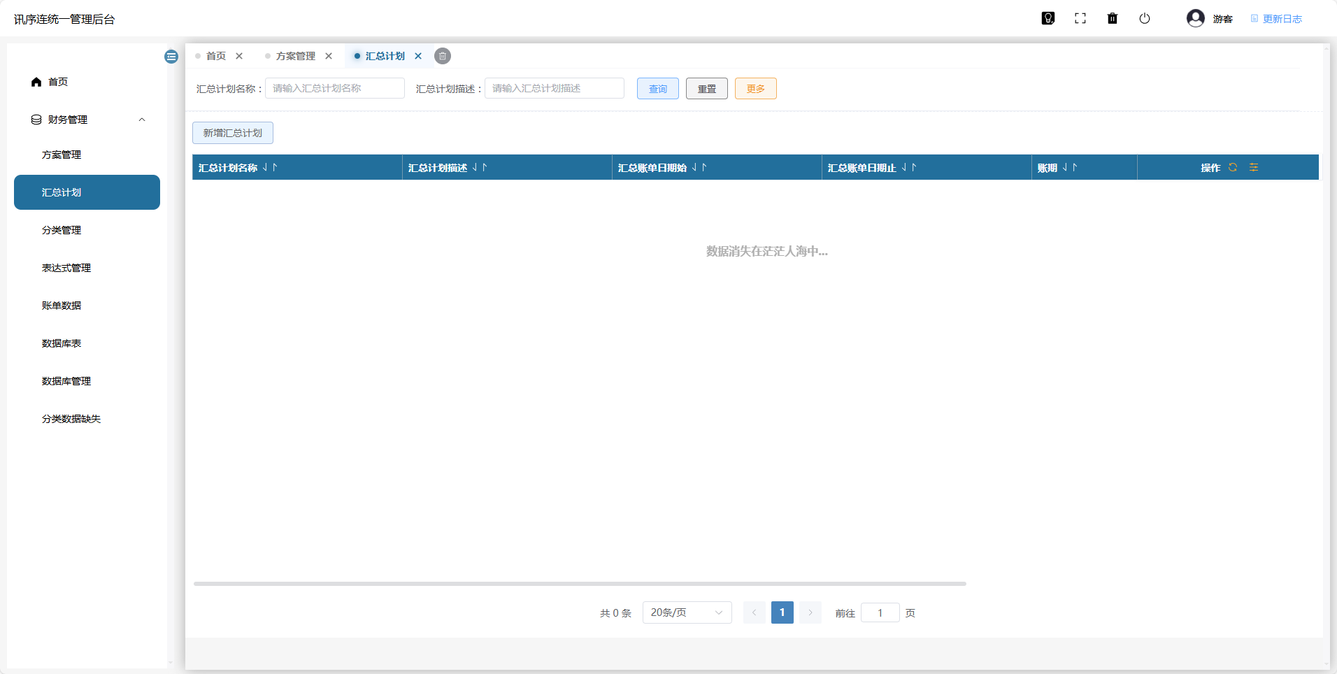This screenshot has height=674, width=1337.
Task: Click the 讯序连统一管理后台 title
Action: point(64,19)
